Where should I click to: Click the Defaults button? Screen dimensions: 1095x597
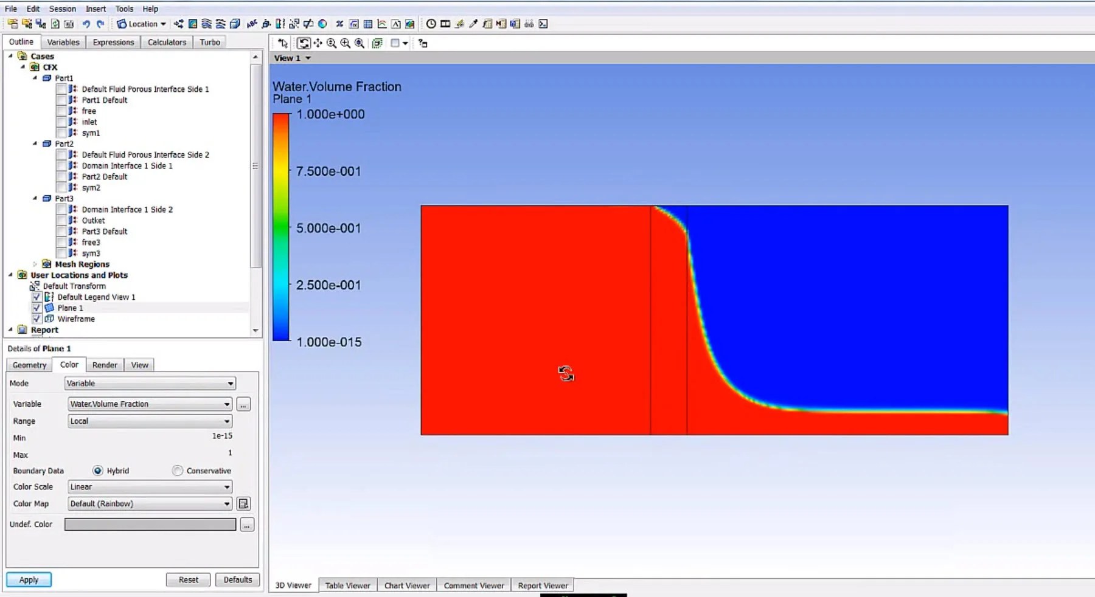pos(237,579)
